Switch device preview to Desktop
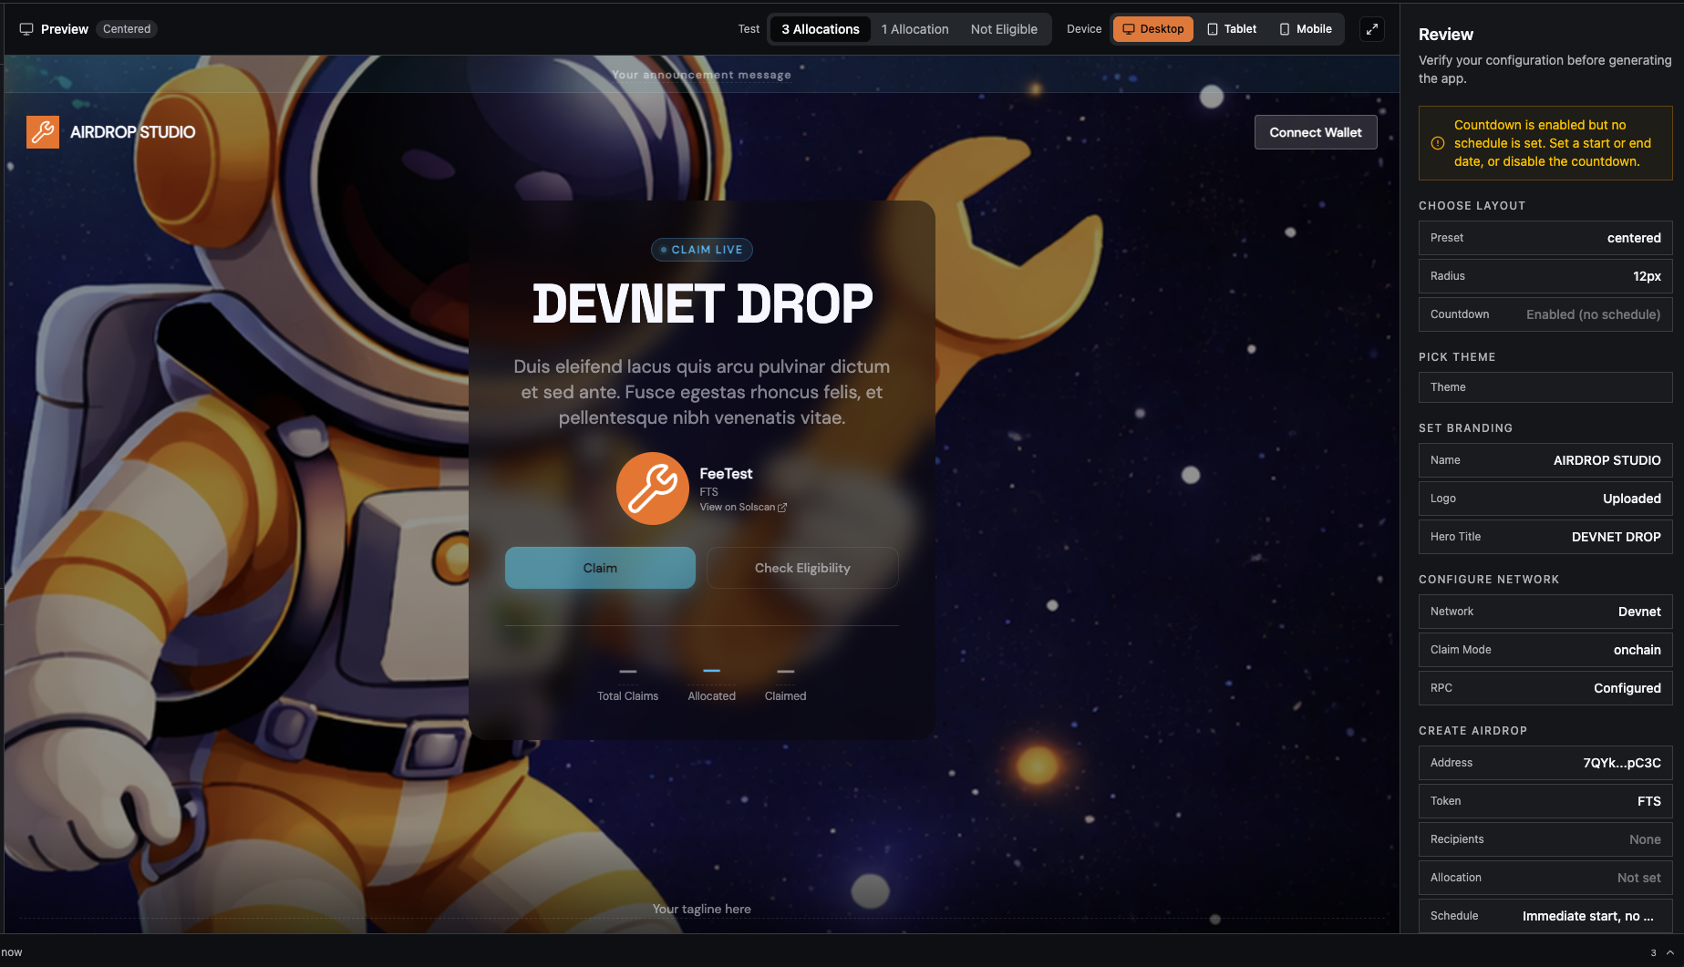Image resolution: width=1684 pixels, height=967 pixels. (1152, 29)
